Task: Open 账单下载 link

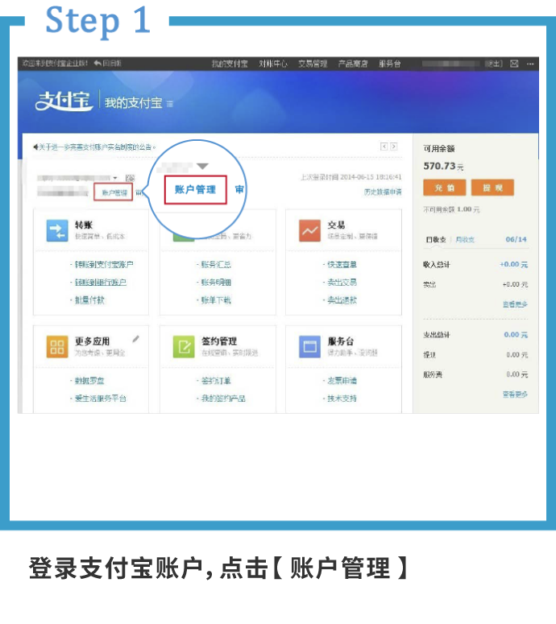Action: [216, 300]
